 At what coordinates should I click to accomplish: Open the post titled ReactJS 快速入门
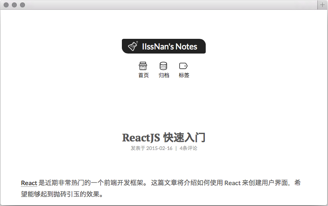click(x=164, y=137)
